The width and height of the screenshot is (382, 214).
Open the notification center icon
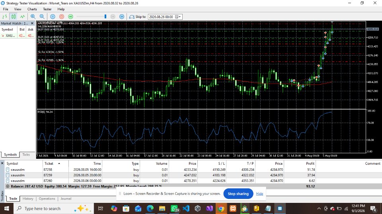point(373,208)
